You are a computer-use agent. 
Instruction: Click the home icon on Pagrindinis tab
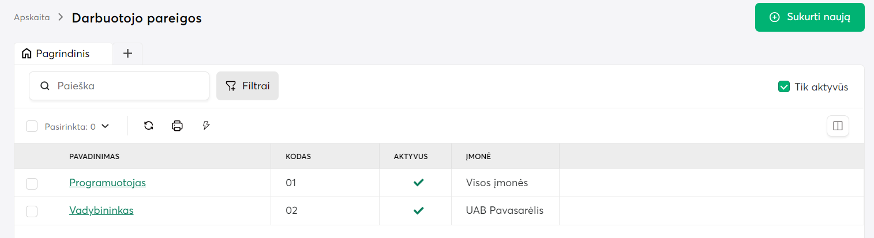click(x=27, y=54)
